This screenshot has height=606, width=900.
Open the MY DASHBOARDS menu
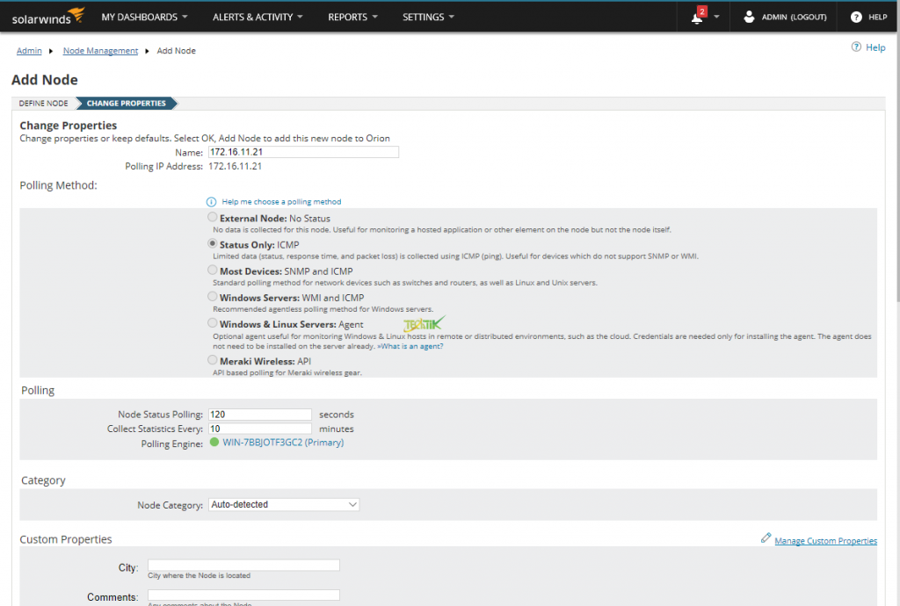click(x=139, y=16)
